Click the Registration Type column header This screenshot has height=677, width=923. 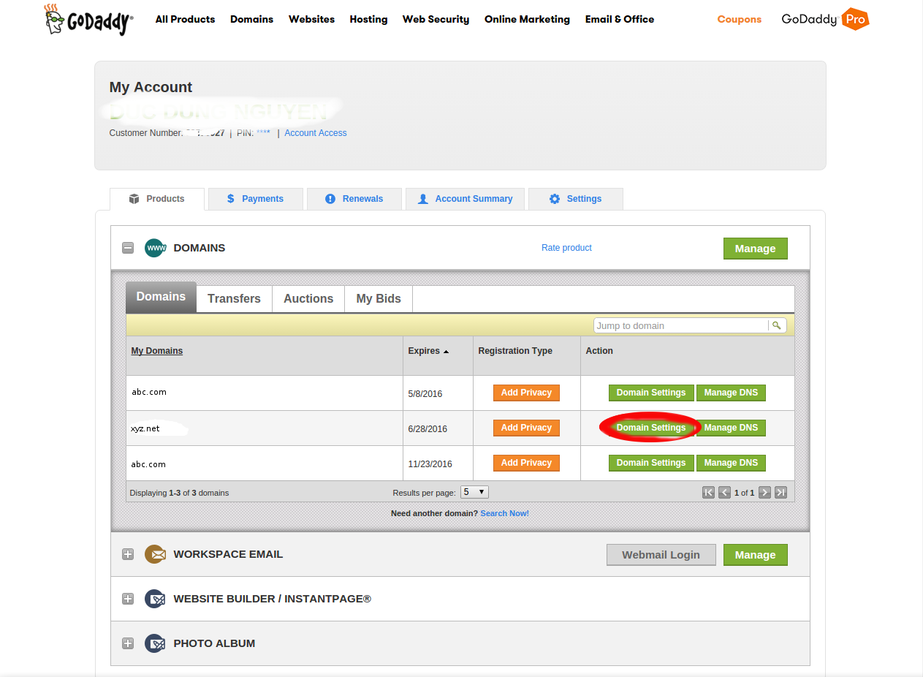pos(515,351)
